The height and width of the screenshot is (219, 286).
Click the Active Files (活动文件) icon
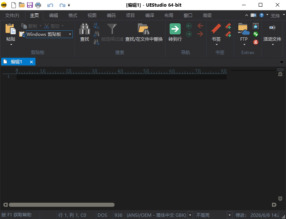272,28
